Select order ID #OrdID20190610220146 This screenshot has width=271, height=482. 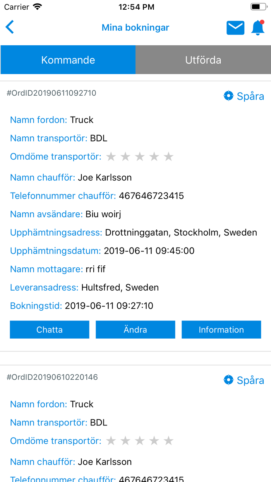tap(52, 377)
